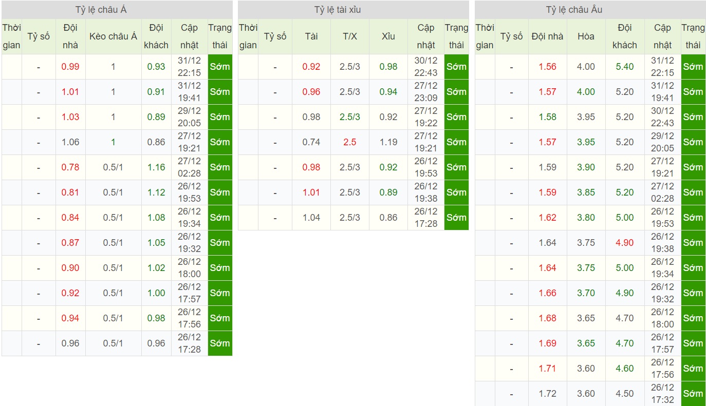Screen dimensions: 706x406
Task: Click the European home odds 1.62
Action: tap(548, 218)
